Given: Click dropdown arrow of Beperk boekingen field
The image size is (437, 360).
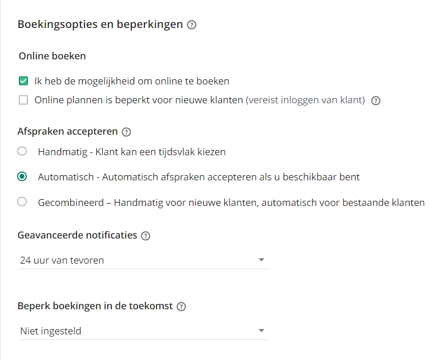Looking at the screenshot, I should coord(261,331).
